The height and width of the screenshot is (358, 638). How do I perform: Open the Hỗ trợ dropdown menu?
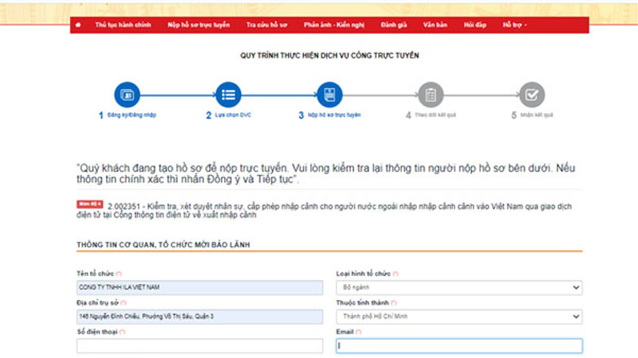(514, 25)
